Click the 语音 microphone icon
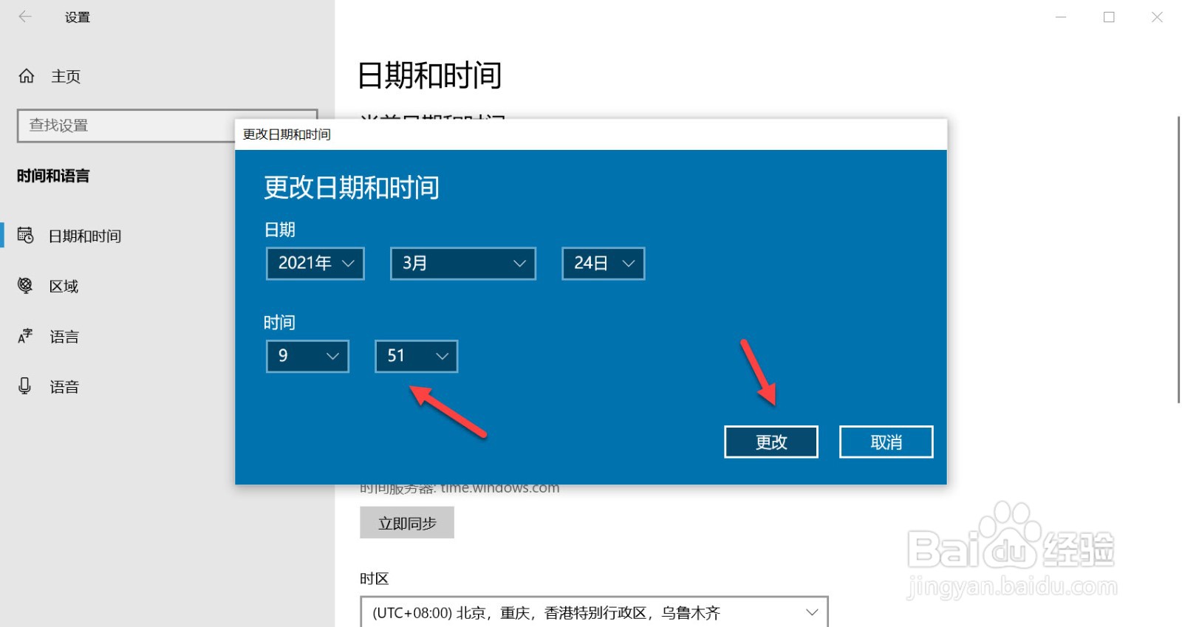Screen dimensions: 1182x627 pos(25,386)
